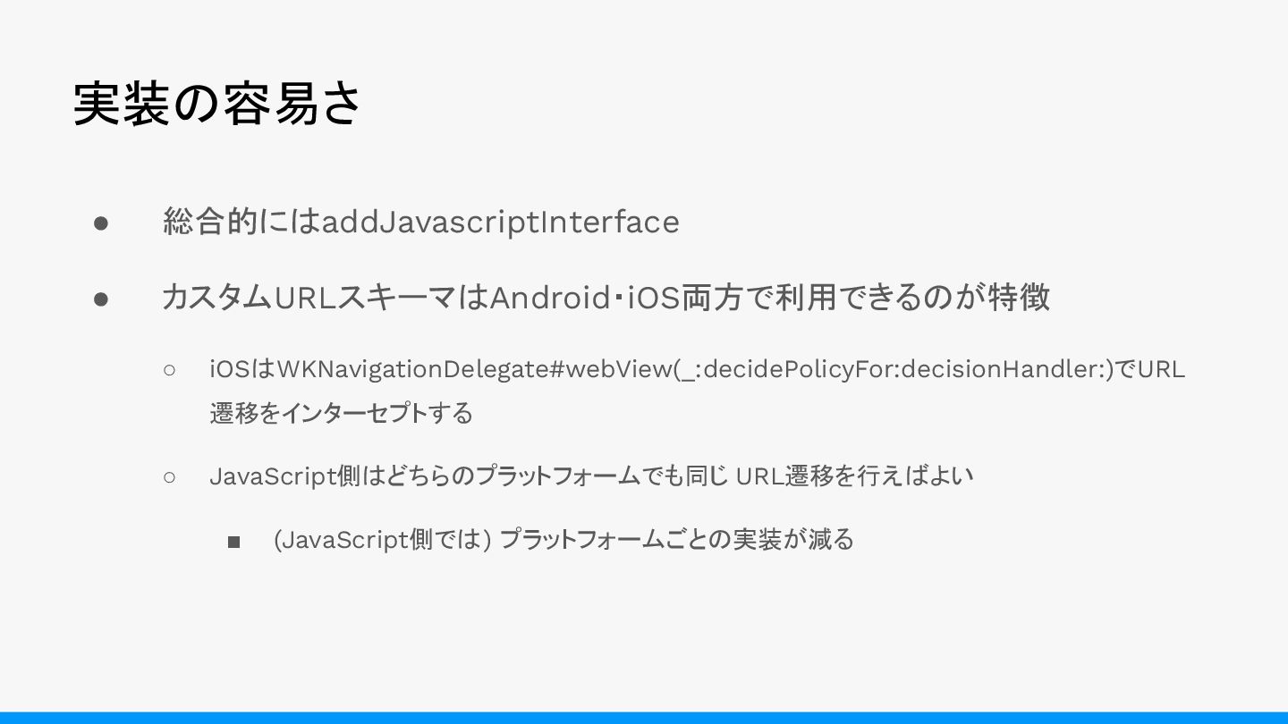Click the text 総合的には
This screenshot has width=1288, height=724.
(241, 222)
